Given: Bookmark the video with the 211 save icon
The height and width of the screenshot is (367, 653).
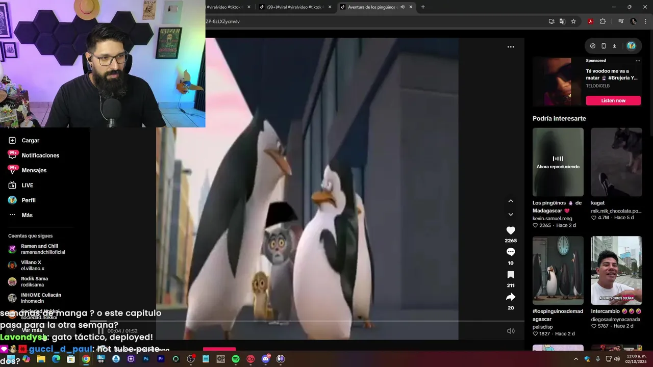Looking at the screenshot, I should point(511,275).
